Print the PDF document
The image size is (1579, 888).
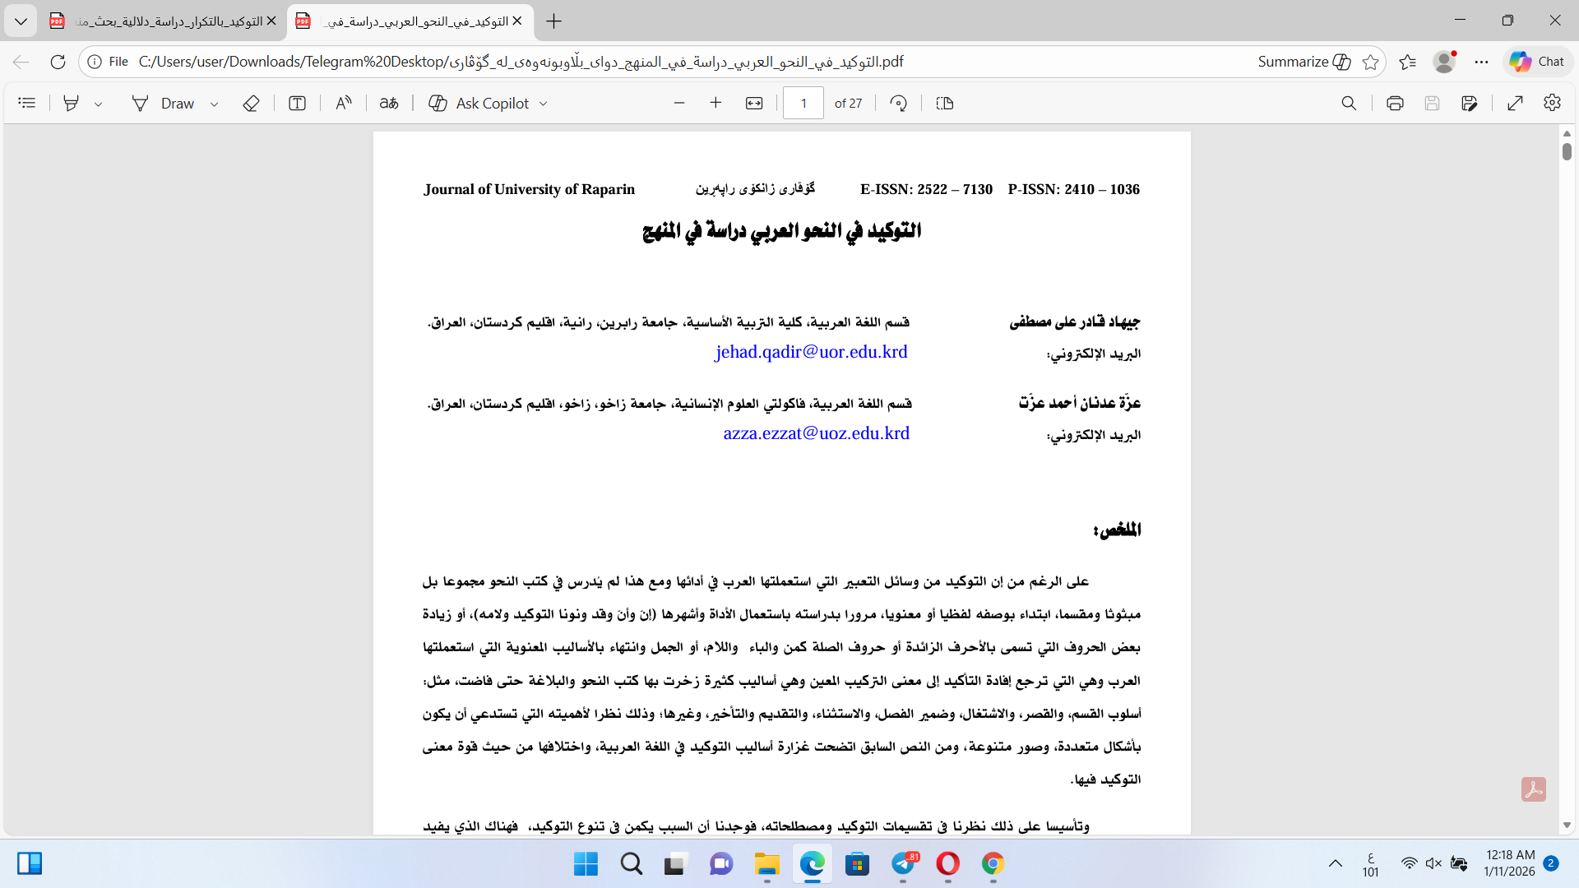pyautogui.click(x=1395, y=103)
